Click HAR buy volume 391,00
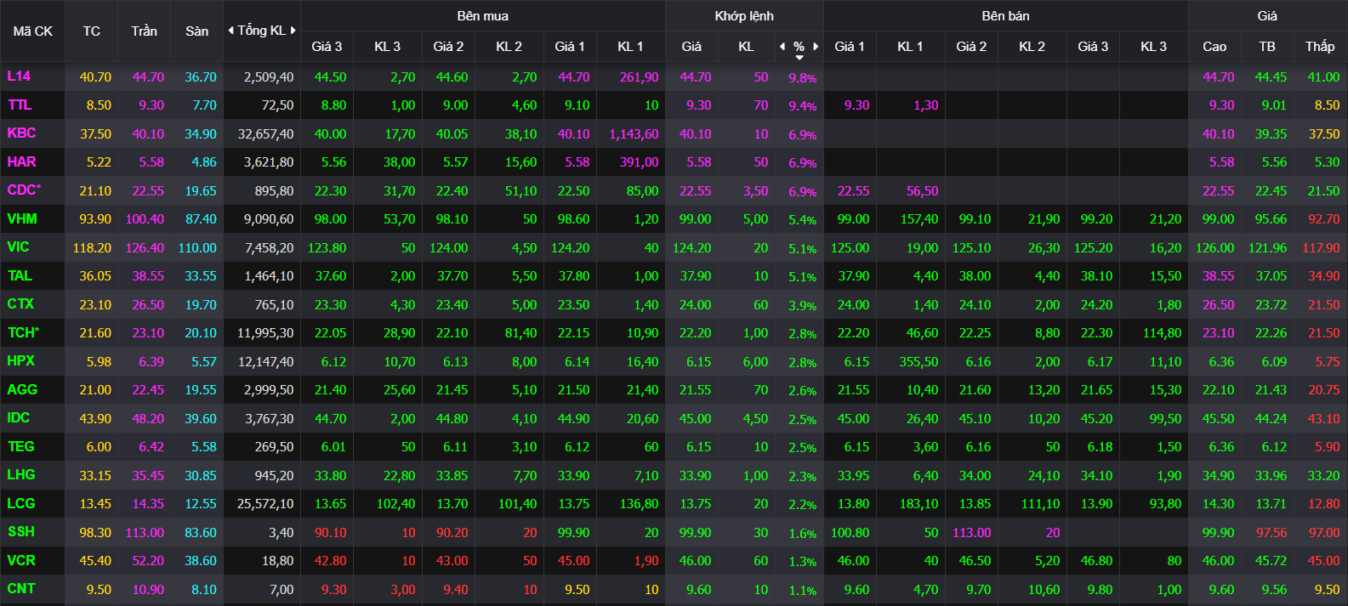The height and width of the screenshot is (606, 1348). point(640,162)
